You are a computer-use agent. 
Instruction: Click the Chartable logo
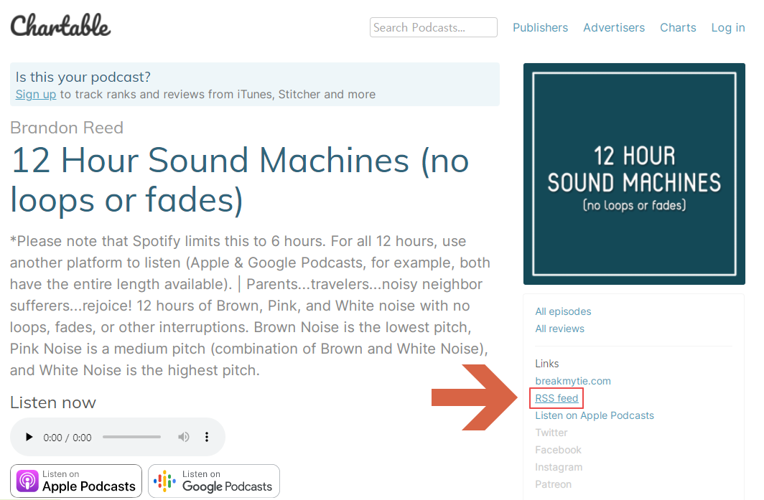click(60, 25)
